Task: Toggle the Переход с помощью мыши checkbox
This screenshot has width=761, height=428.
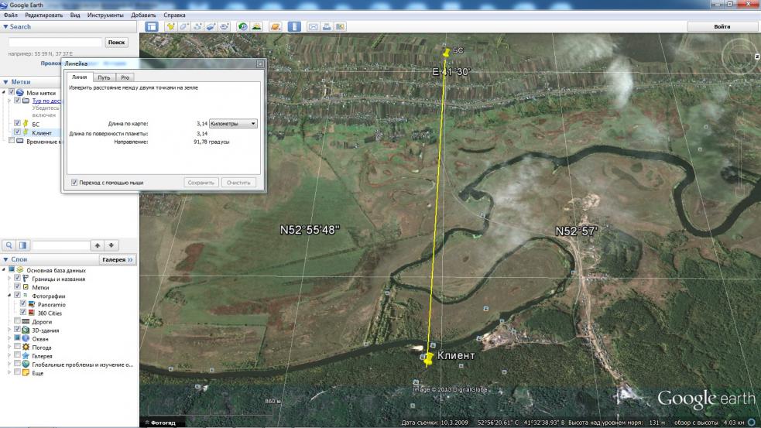Action: pos(74,183)
